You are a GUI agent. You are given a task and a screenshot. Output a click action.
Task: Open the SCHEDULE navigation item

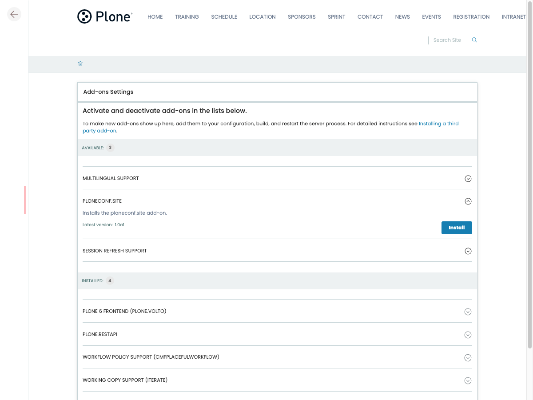[x=224, y=17]
